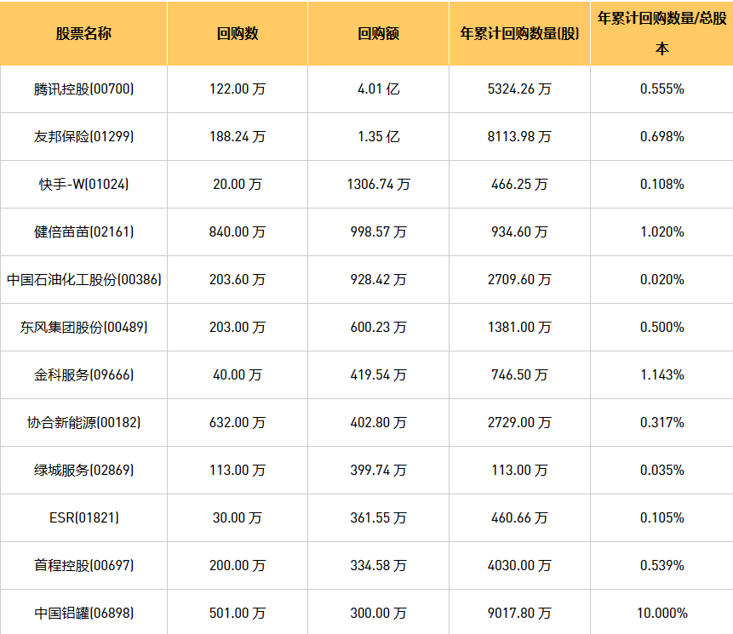
Task: Click the 回购数 column header
Action: [238, 34]
